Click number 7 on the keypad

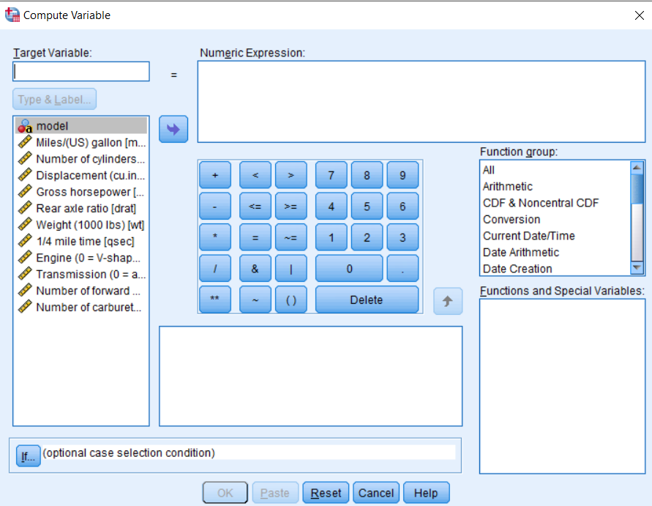[x=331, y=175]
